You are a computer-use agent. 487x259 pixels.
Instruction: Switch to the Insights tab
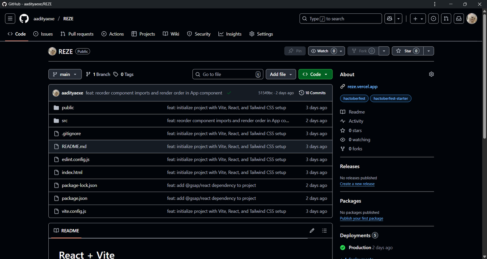230,34
